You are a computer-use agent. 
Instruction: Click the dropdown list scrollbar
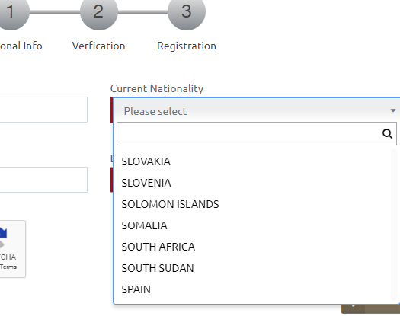394,225
